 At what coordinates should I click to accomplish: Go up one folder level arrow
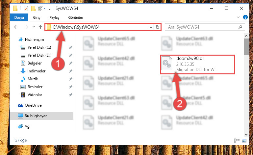[40, 27]
